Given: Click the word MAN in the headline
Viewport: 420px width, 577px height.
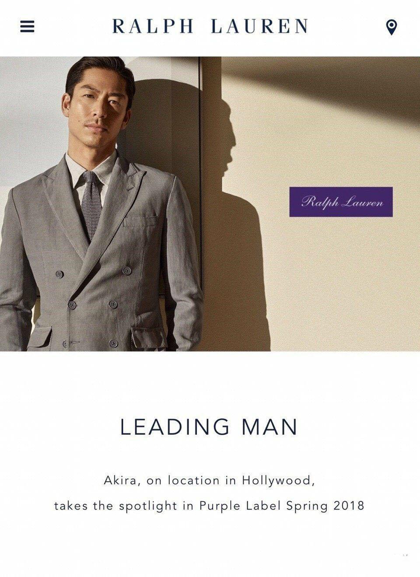Looking at the screenshot, I should [x=270, y=427].
